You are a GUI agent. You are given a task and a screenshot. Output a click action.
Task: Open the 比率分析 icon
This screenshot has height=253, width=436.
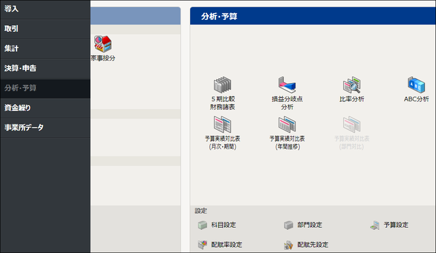352,85
